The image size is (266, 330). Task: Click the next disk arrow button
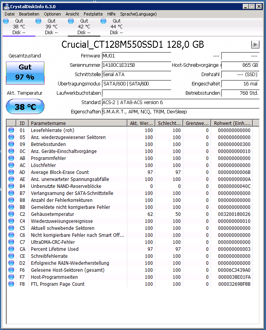click(255, 44)
